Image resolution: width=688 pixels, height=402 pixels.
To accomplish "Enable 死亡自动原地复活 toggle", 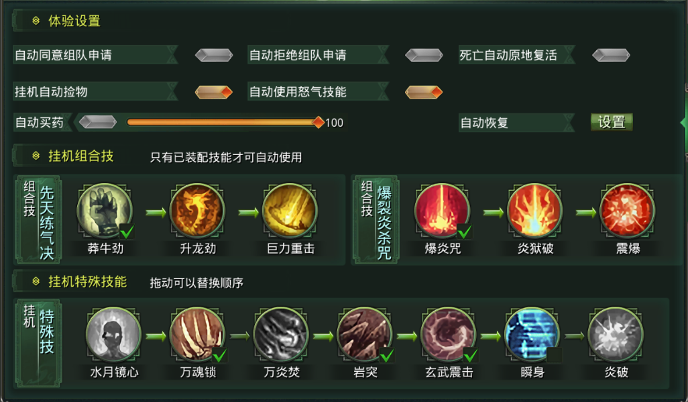I will click(611, 55).
